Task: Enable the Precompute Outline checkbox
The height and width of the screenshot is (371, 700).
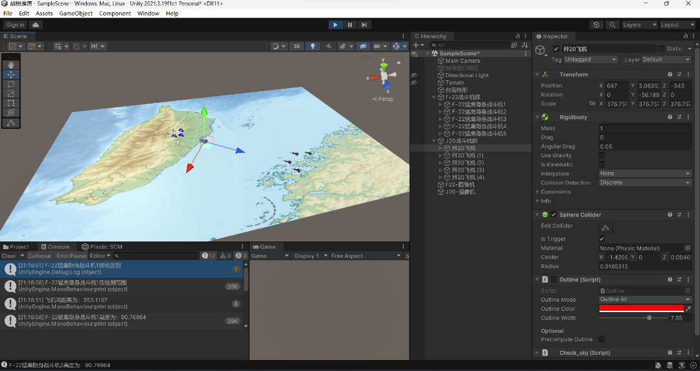Action: [602, 339]
